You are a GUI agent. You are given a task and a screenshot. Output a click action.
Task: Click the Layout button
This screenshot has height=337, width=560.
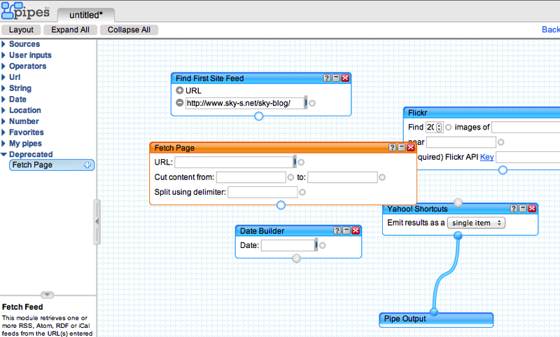pyautogui.click(x=21, y=29)
